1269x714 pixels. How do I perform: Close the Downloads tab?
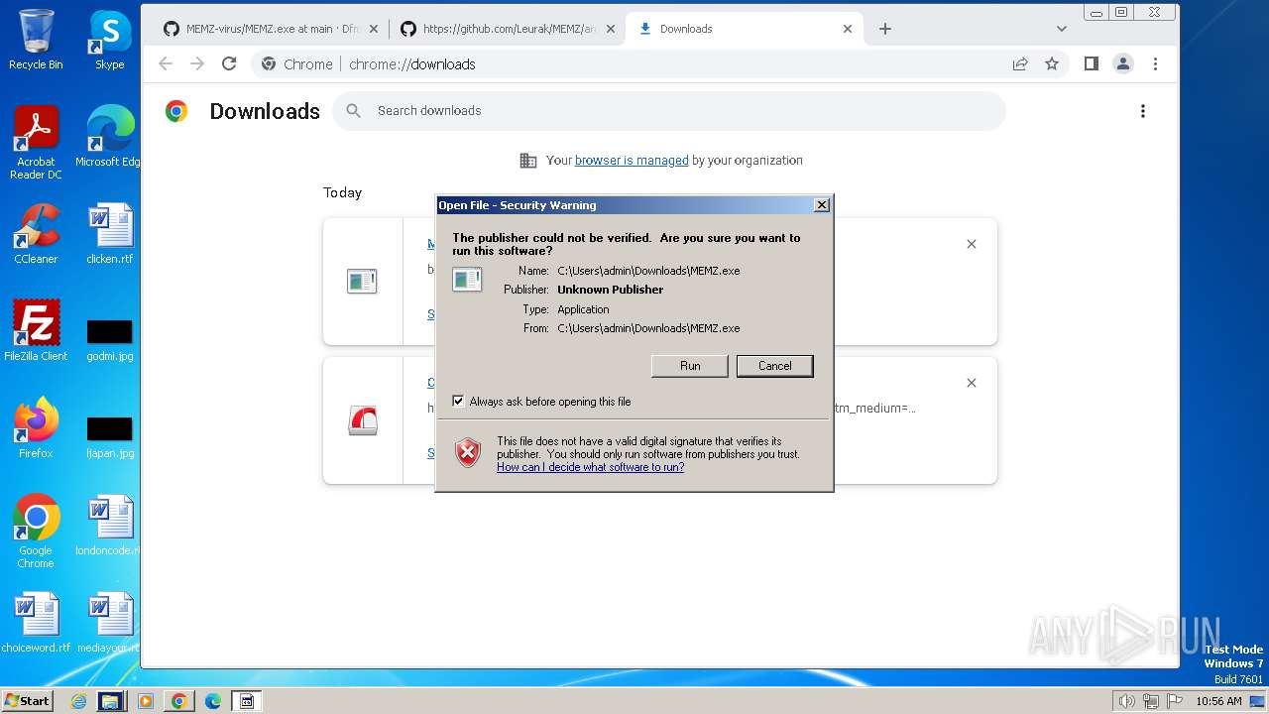[x=848, y=29]
